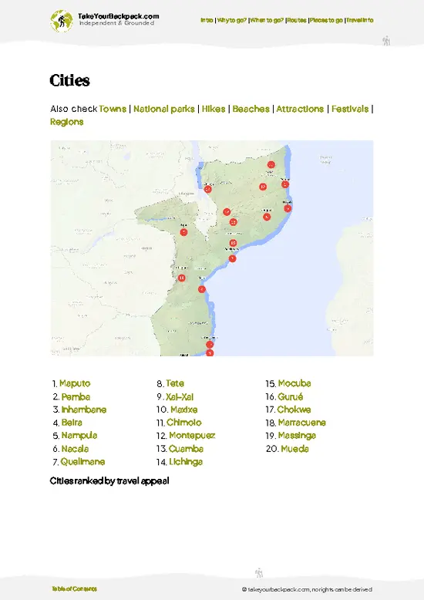Click the Table of Contents footer link

(74, 589)
